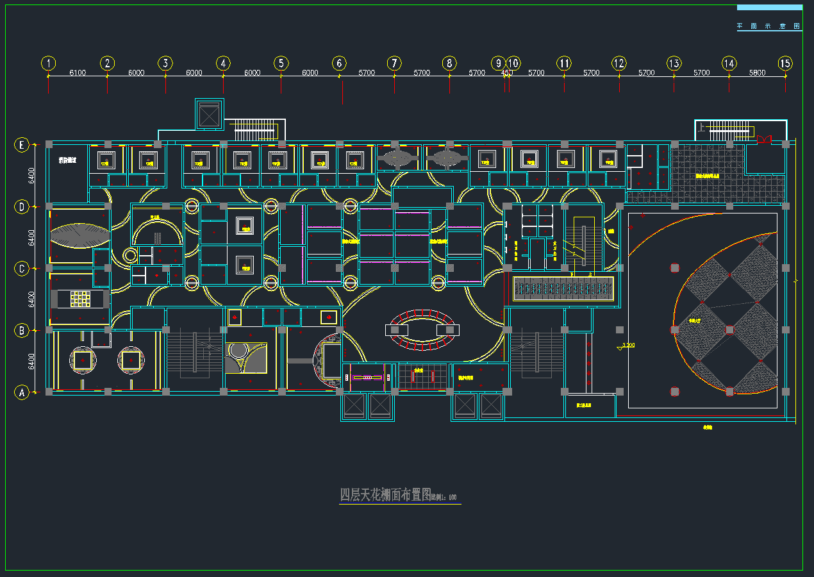Click grid axis bubble number 1

(x=49, y=63)
